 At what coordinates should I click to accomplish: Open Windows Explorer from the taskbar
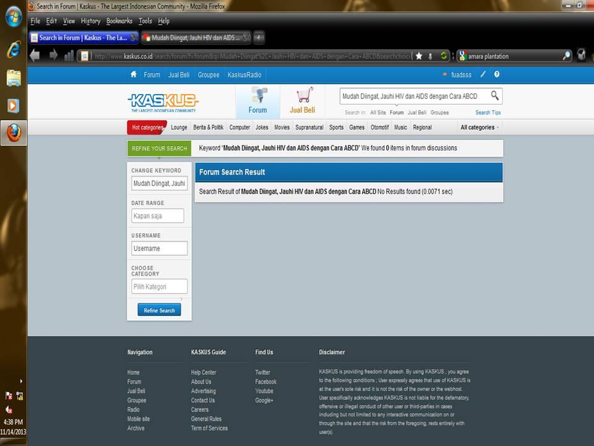coord(14,78)
